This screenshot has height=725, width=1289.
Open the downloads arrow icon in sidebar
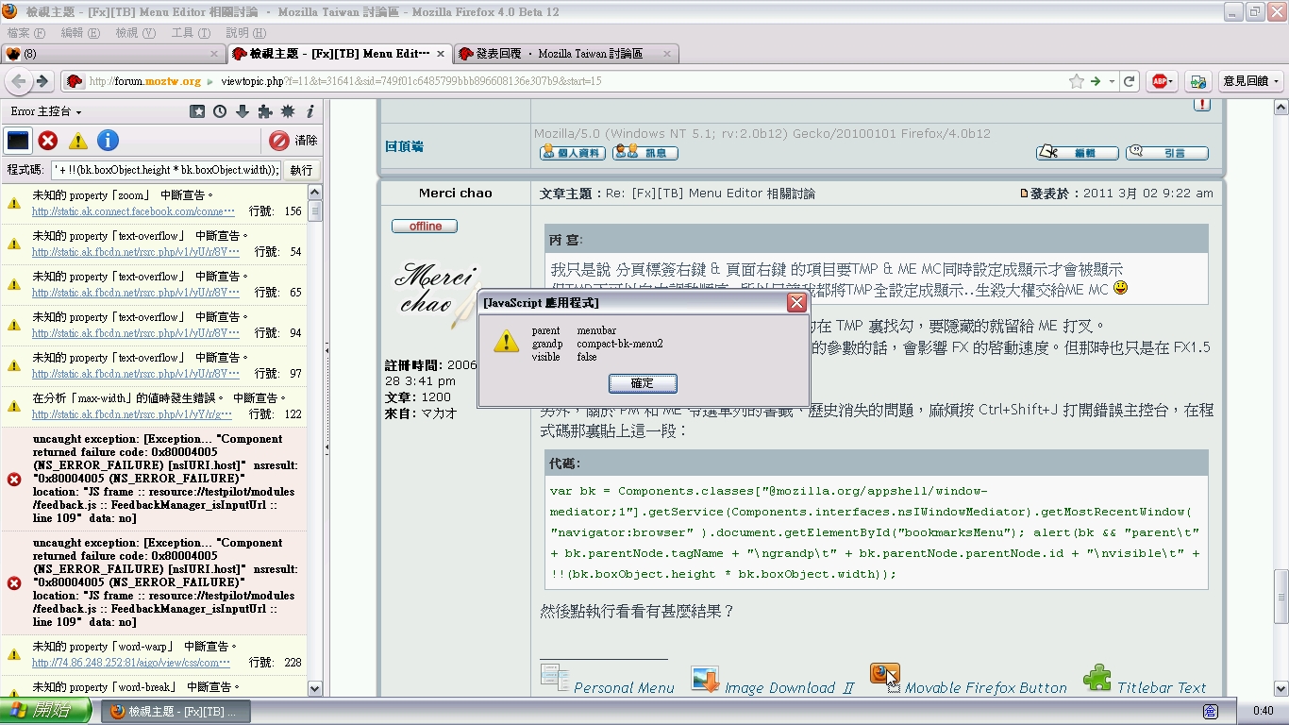tap(243, 111)
